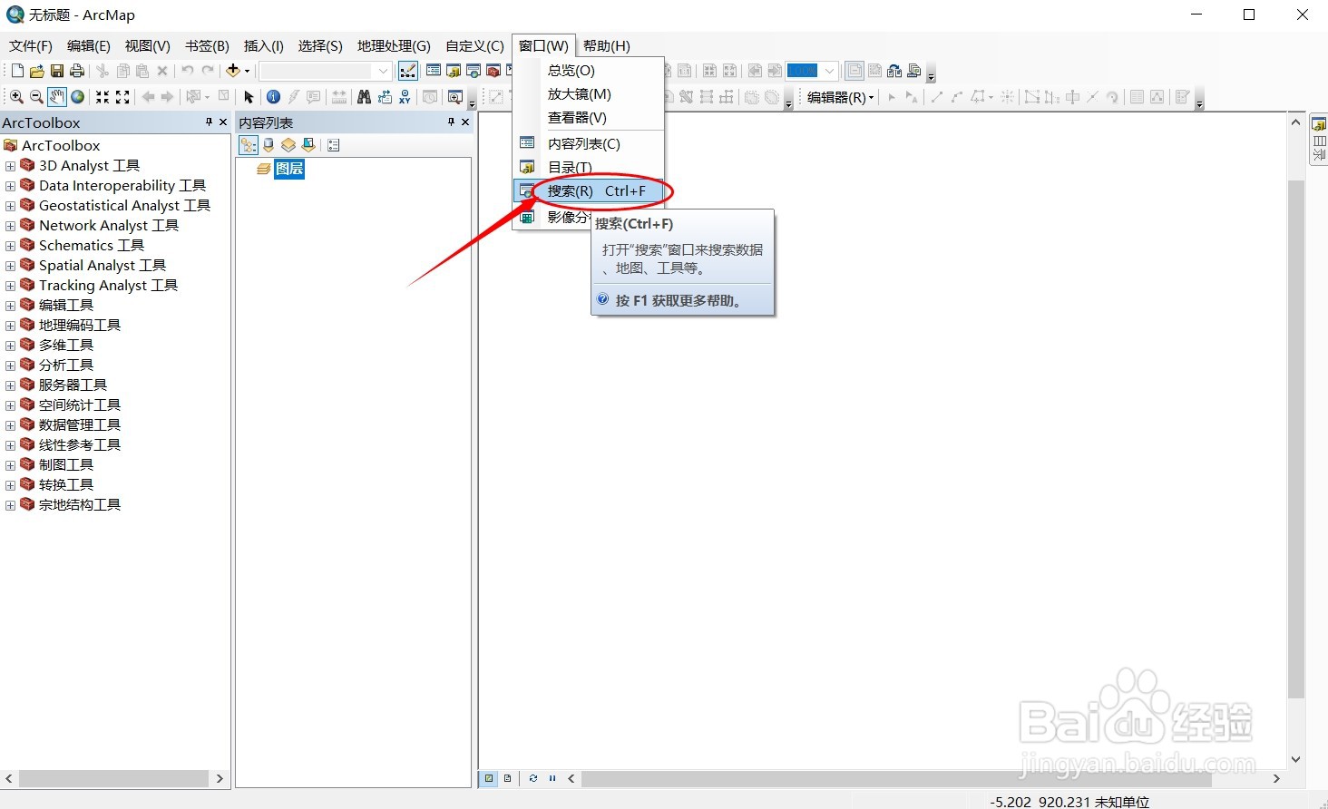Close the ArcToolbox panel
Image resolution: width=1328 pixels, height=809 pixels.
point(223,122)
